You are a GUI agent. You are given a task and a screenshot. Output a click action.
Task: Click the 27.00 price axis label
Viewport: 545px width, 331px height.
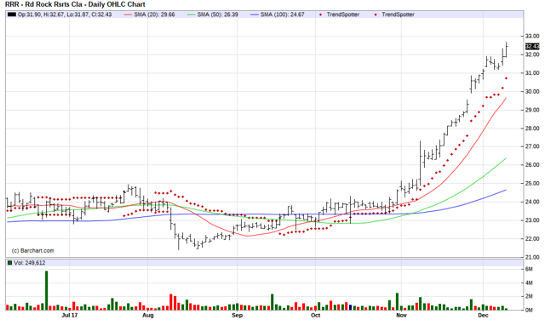pyautogui.click(x=532, y=146)
